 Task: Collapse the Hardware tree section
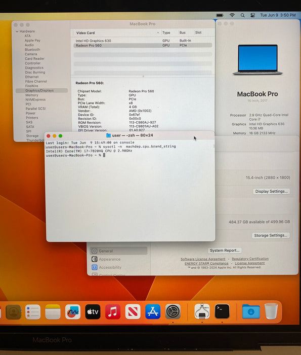click(17, 31)
